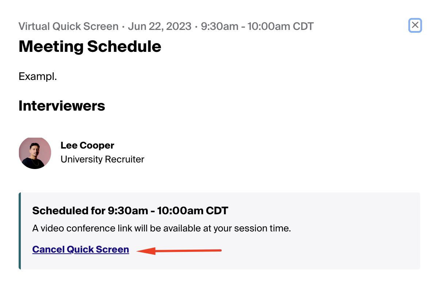This screenshot has height=284, width=436.
Task: Select the Lee Cooper interviewer name
Action: [x=87, y=145]
